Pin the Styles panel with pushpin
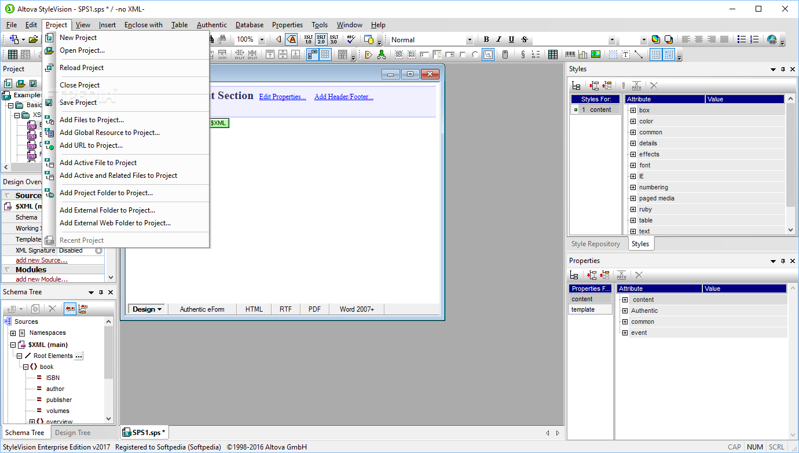The image size is (799, 453). click(783, 70)
